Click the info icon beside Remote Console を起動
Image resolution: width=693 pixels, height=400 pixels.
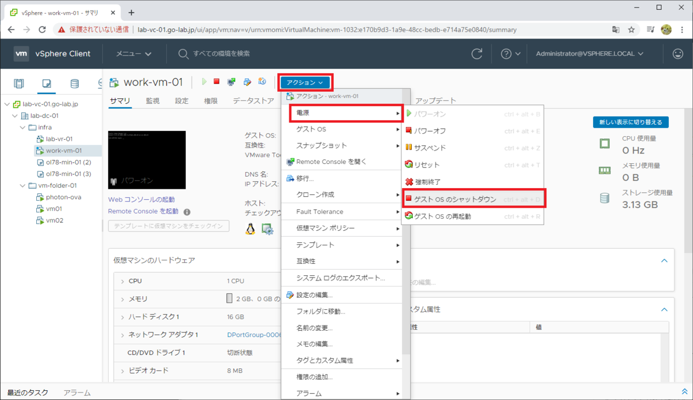click(187, 212)
